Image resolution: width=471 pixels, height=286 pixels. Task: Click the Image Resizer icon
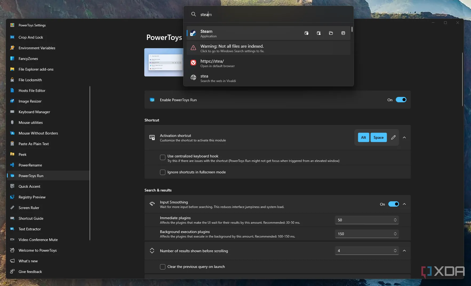pyautogui.click(x=12, y=101)
